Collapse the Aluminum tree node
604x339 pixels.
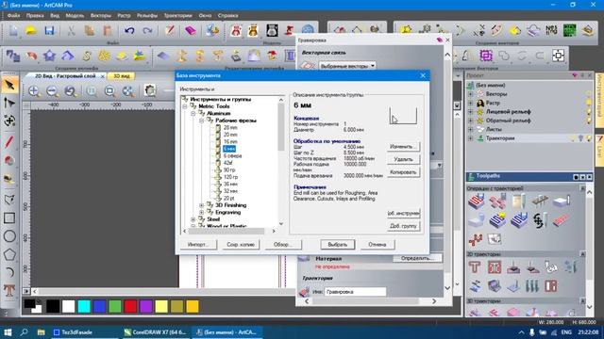(x=193, y=113)
